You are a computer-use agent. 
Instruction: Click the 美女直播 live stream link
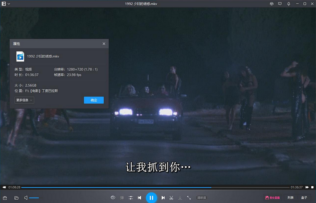272,198
